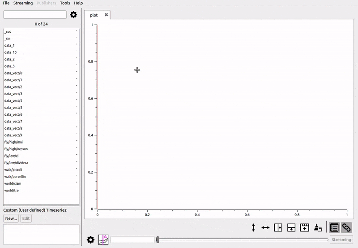Open playback settings gear at bottom

click(90, 240)
